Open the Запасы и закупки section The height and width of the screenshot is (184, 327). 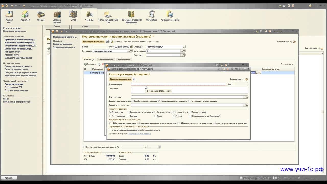(x=57, y=17)
